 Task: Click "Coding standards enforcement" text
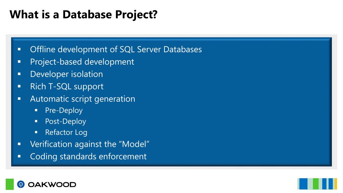pyautogui.click(x=88, y=156)
